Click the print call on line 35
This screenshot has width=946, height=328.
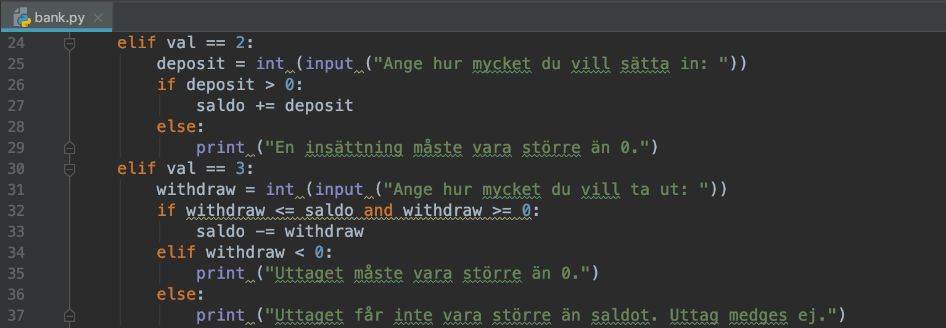click(220, 274)
